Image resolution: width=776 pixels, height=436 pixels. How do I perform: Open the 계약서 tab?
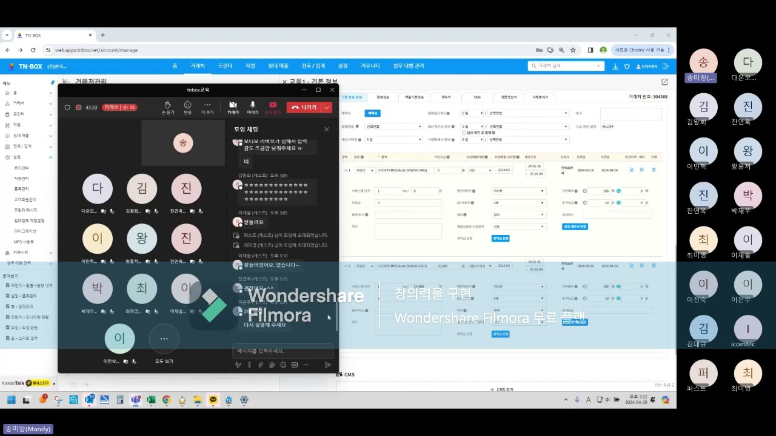(446, 97)
